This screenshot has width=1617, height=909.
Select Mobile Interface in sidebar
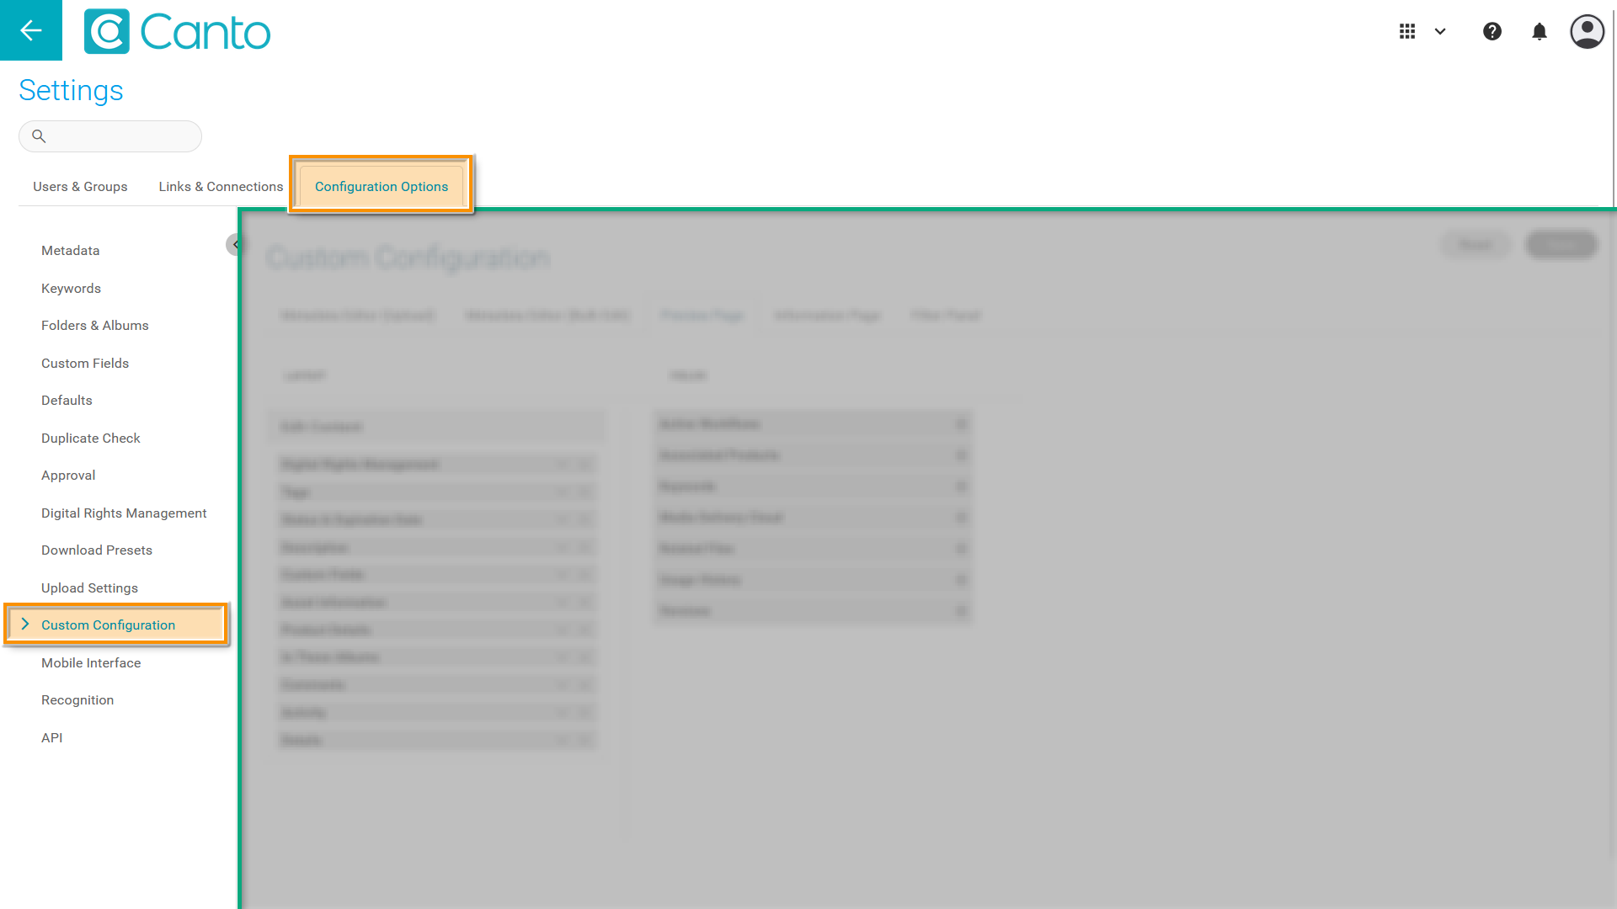click(x=91, y=663)
